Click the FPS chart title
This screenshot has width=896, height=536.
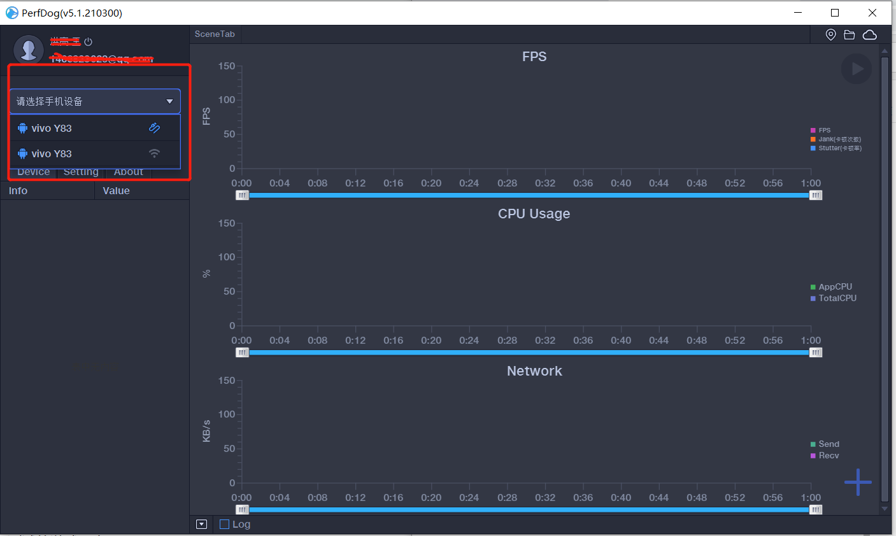pos(534,57)
